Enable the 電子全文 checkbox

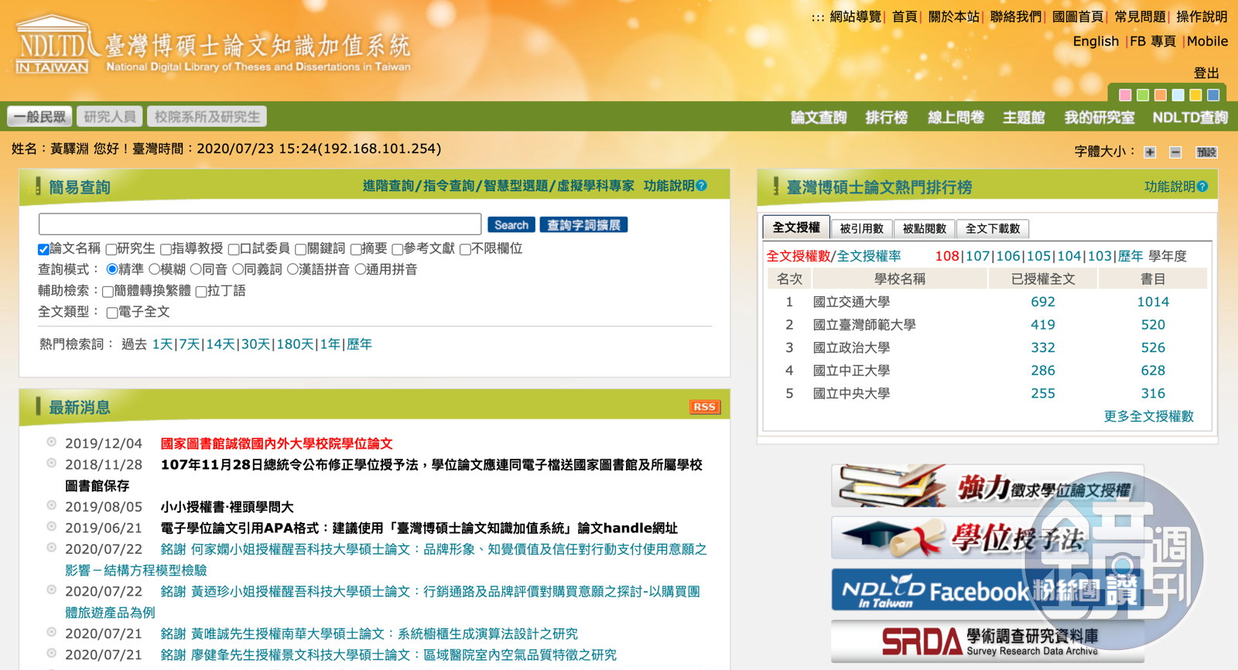pos(112,313)
